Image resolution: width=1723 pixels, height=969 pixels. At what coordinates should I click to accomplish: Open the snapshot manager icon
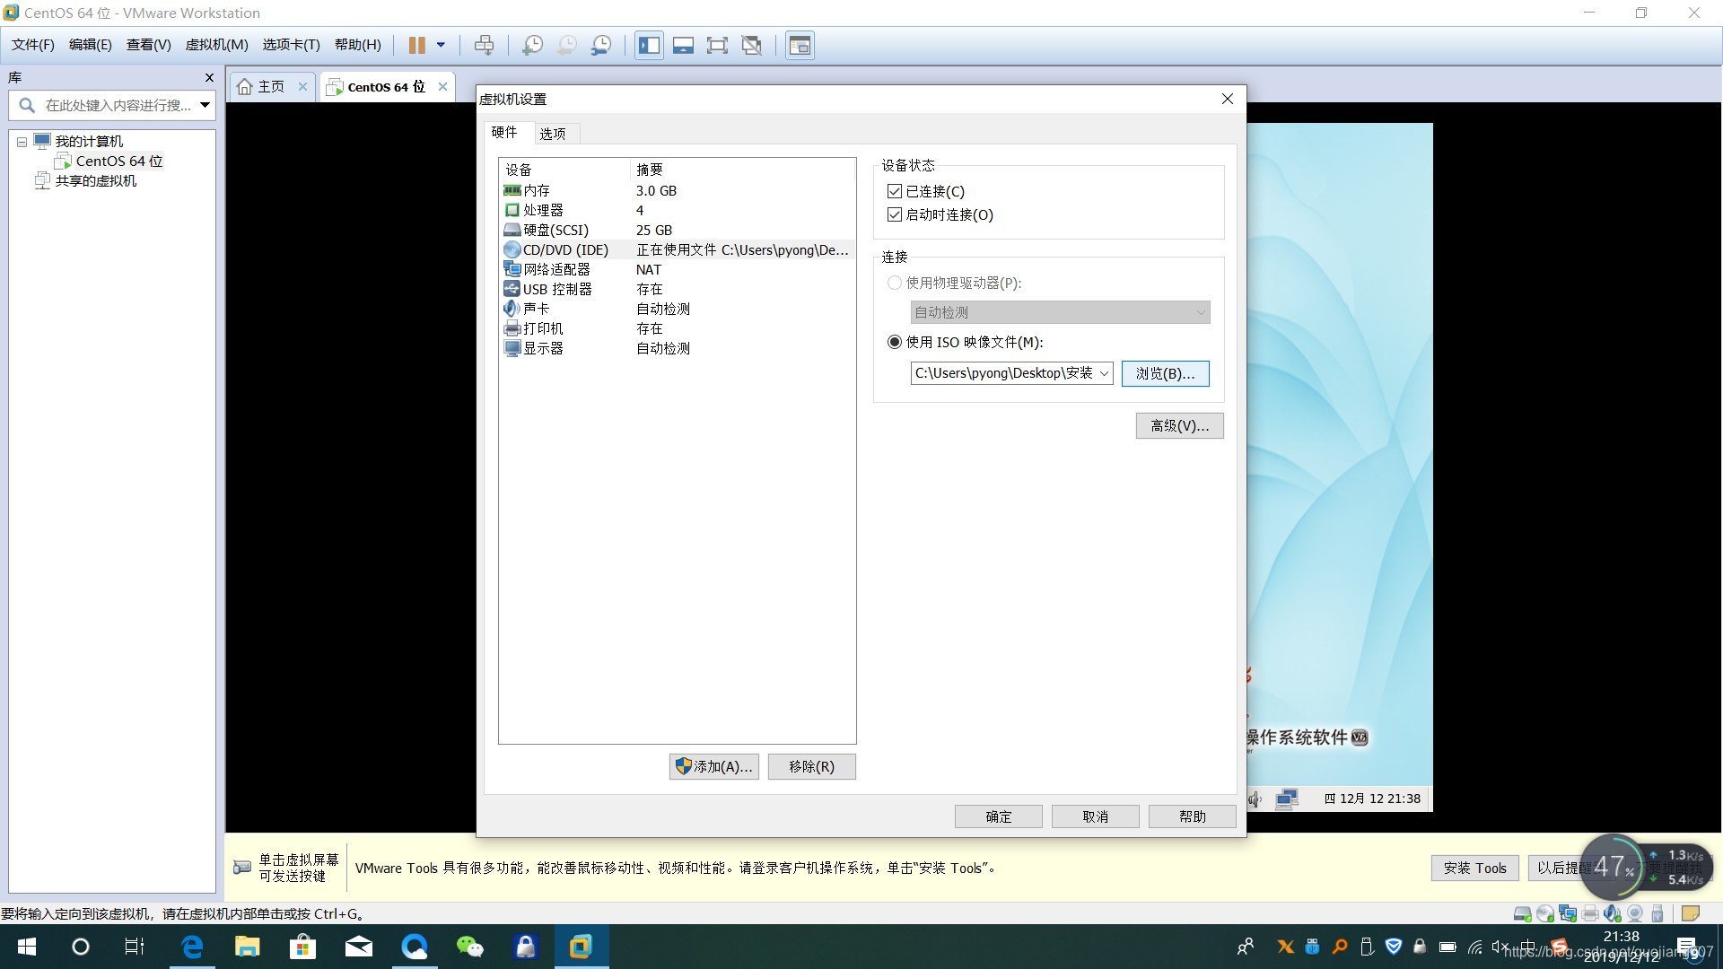[x=601, y=45]
